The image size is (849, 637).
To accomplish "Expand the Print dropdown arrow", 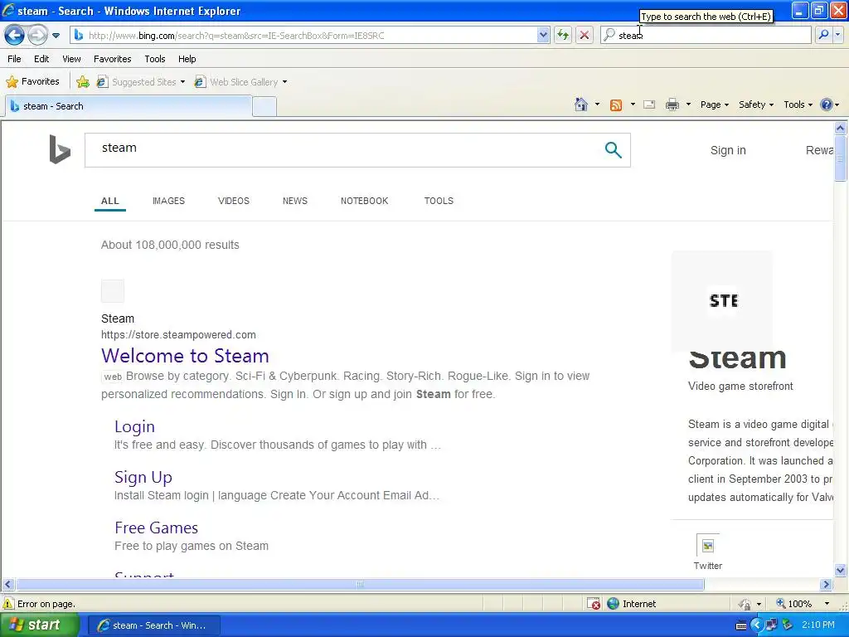I will click(x=688, y=105).
